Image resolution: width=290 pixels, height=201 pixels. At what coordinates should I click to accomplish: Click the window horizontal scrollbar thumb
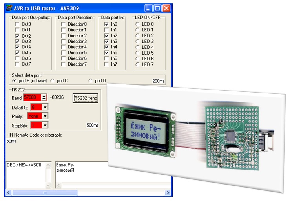coord(45,192)
